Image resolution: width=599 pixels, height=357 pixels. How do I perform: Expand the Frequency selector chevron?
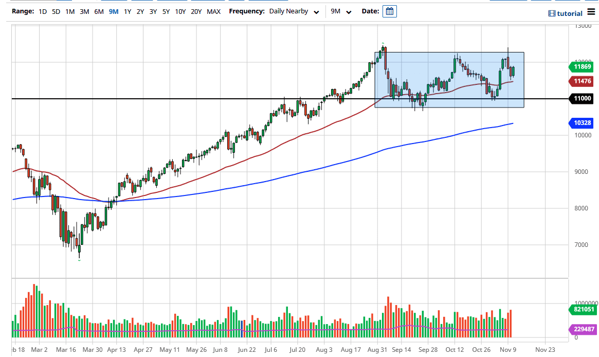click(x=316, y=12)
